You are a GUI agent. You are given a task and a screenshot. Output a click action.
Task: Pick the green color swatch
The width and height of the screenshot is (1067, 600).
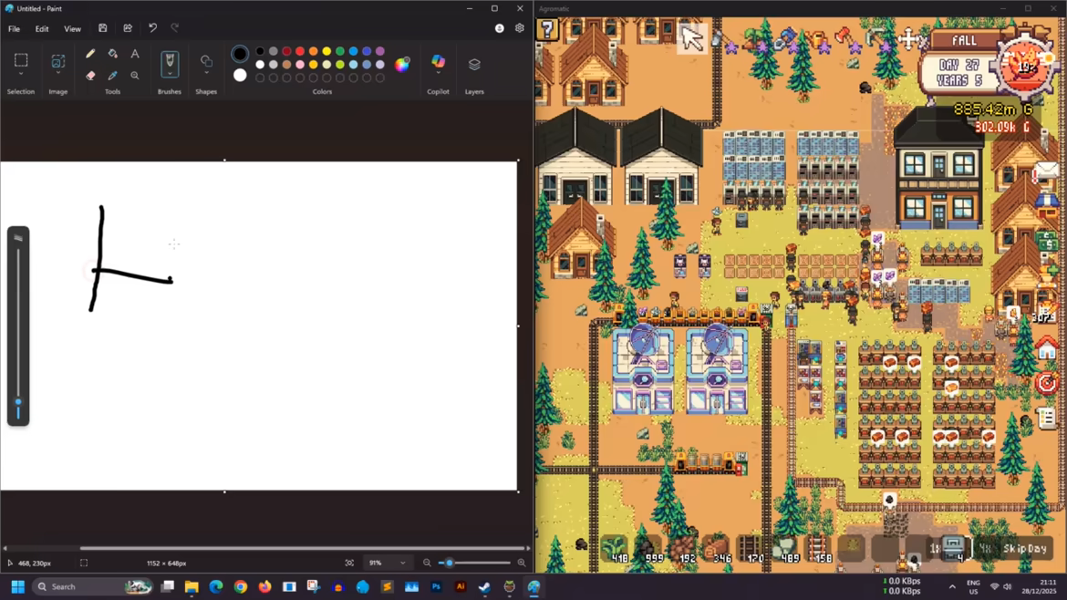click(x=340, y=51)
